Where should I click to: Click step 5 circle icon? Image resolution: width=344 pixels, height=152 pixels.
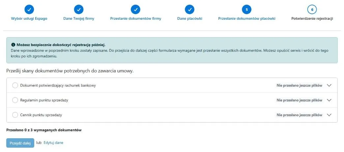[246, 10]
